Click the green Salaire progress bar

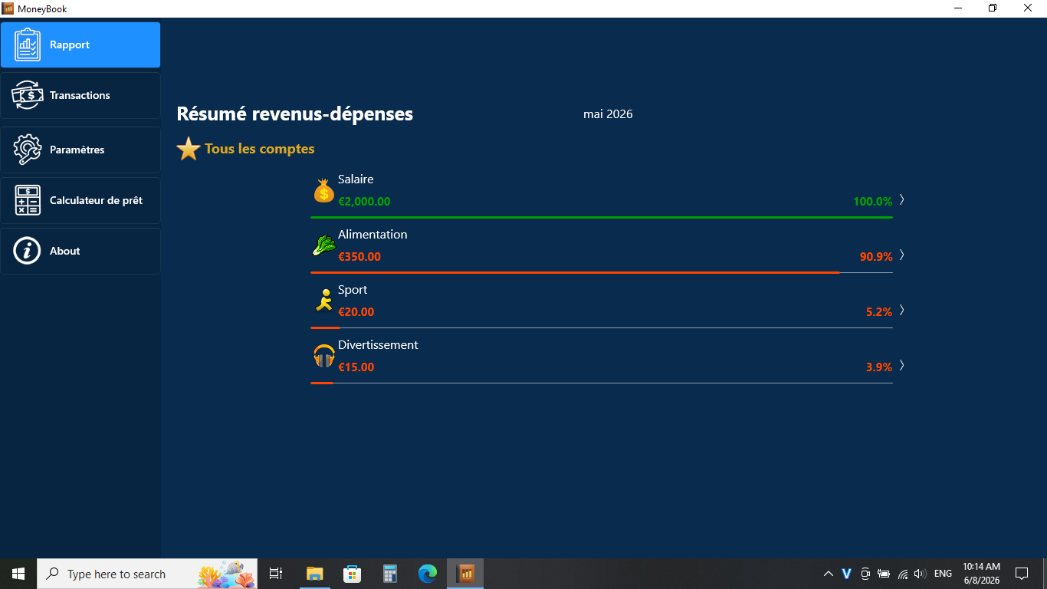pyautogui.click(x=602, y=218)
